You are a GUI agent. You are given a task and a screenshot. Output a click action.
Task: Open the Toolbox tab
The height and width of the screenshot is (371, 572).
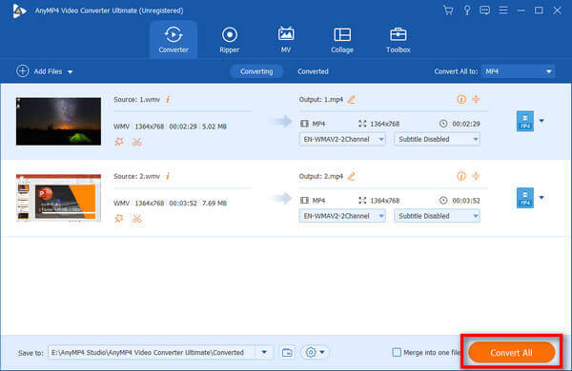398,40
